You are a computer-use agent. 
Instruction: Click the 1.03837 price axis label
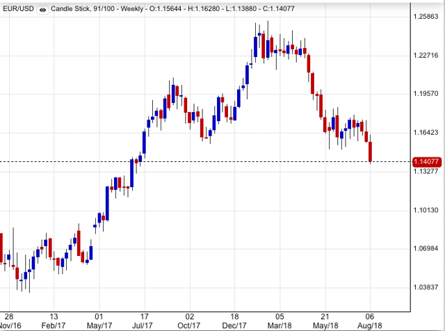pyautogui.click(x=426, y=288)
